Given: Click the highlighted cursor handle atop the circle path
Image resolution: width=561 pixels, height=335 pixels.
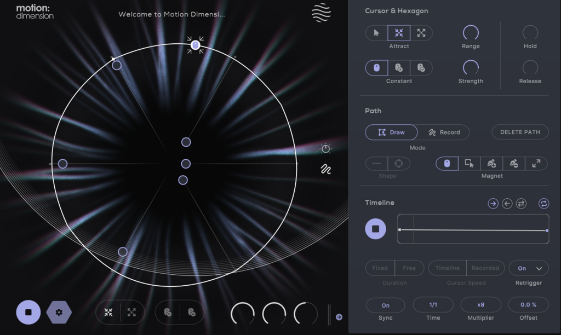Looking at the screenshot, I should click(x=195, y=45).
